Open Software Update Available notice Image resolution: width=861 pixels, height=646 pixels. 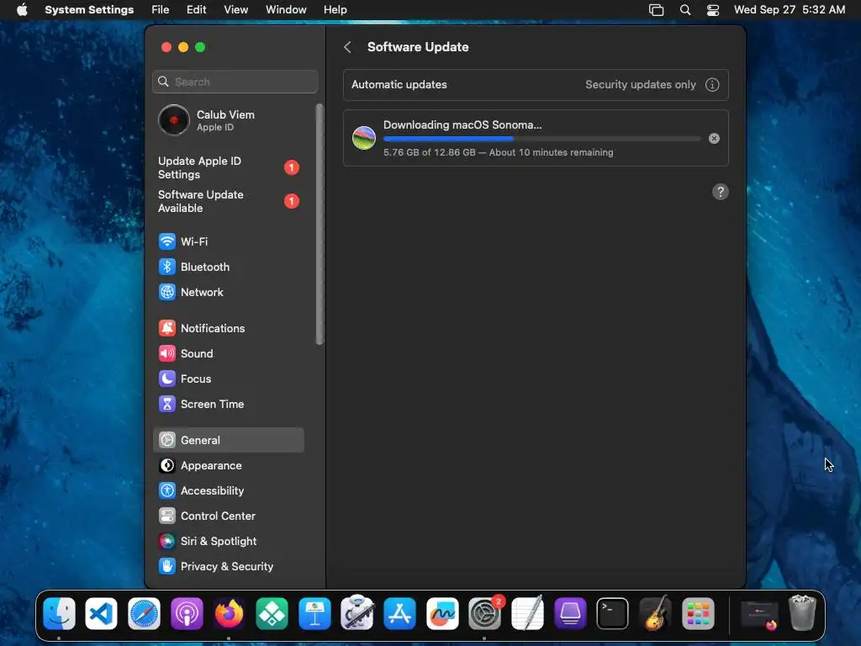pyautogui.click(x=229, y=201)
